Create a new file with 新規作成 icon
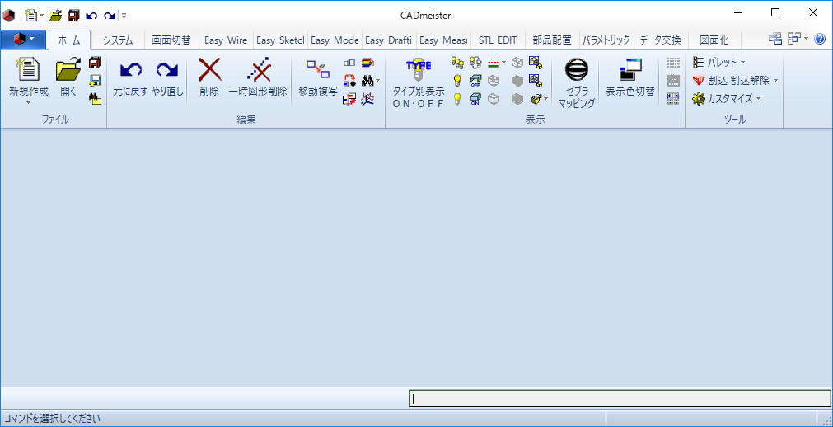Viewport: 833px width, 427px height. tap(29, 69)
